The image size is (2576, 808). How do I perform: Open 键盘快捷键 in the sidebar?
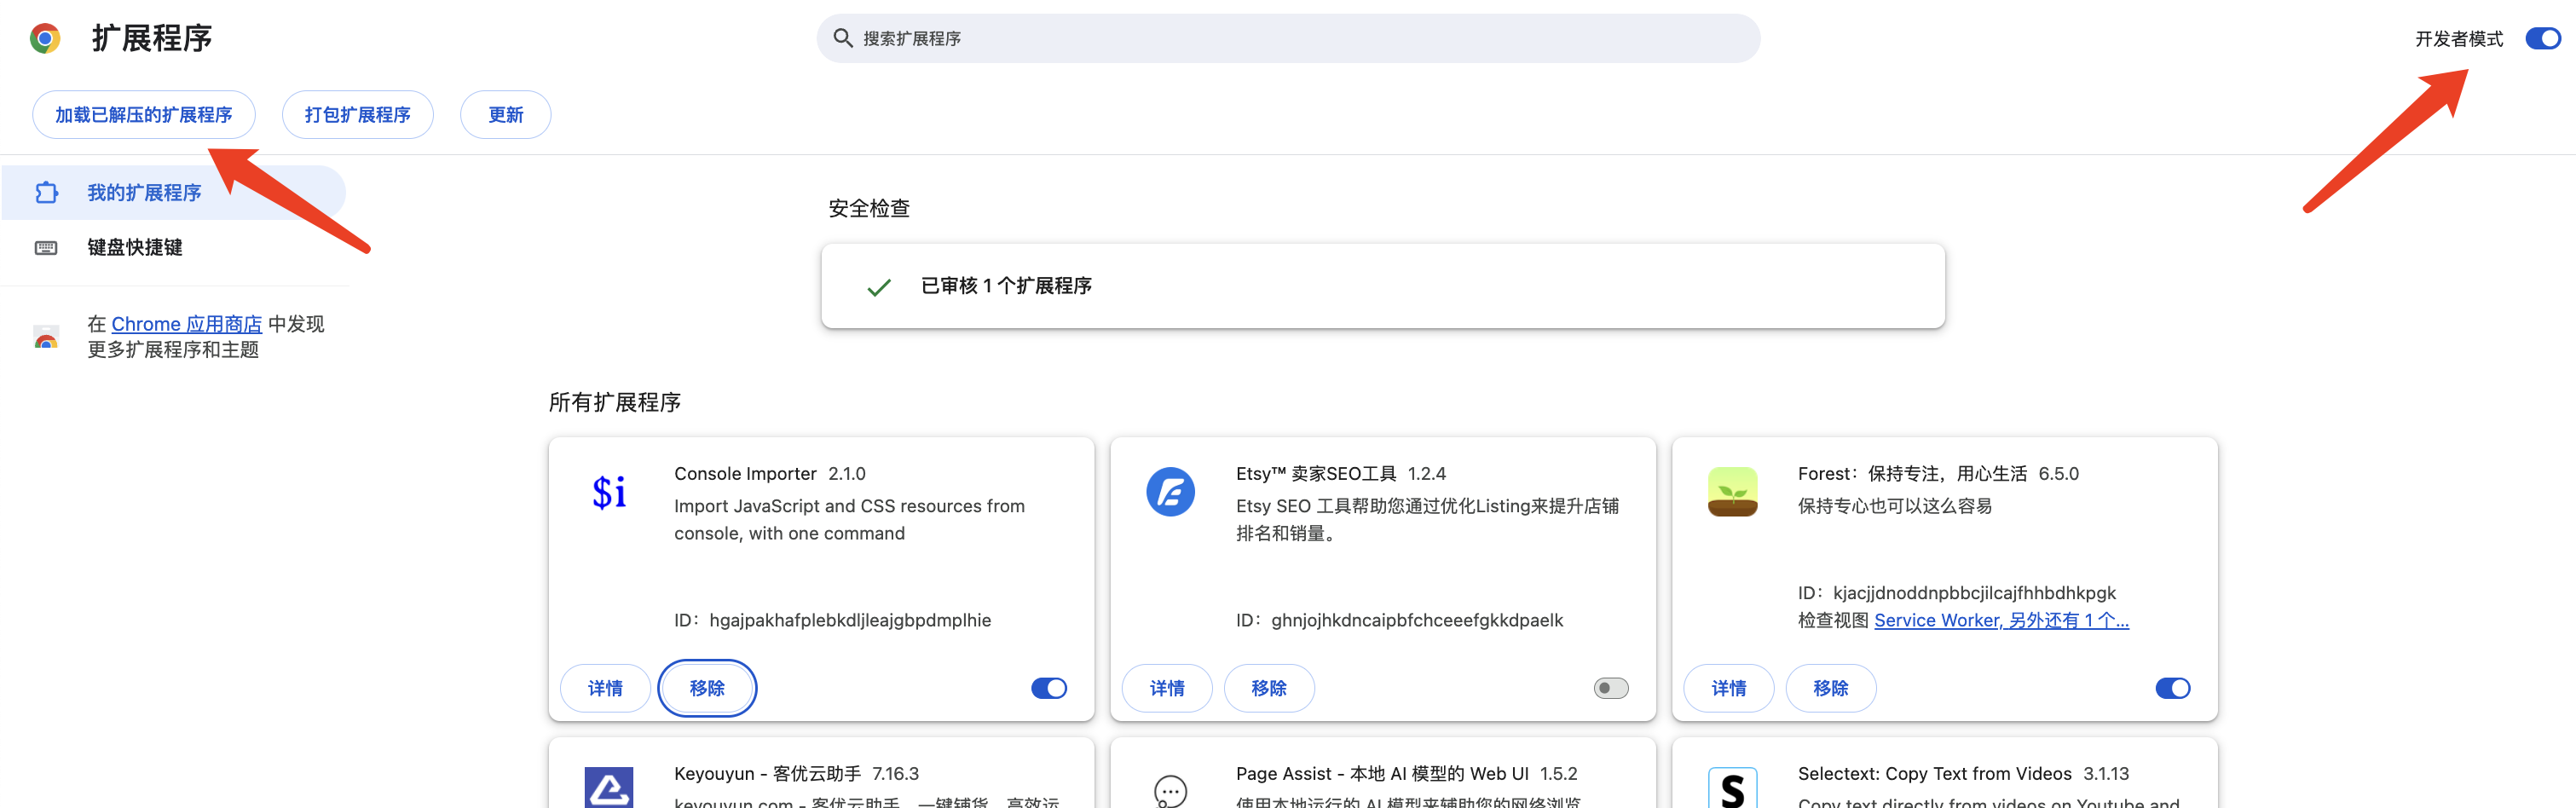point(134,247)
